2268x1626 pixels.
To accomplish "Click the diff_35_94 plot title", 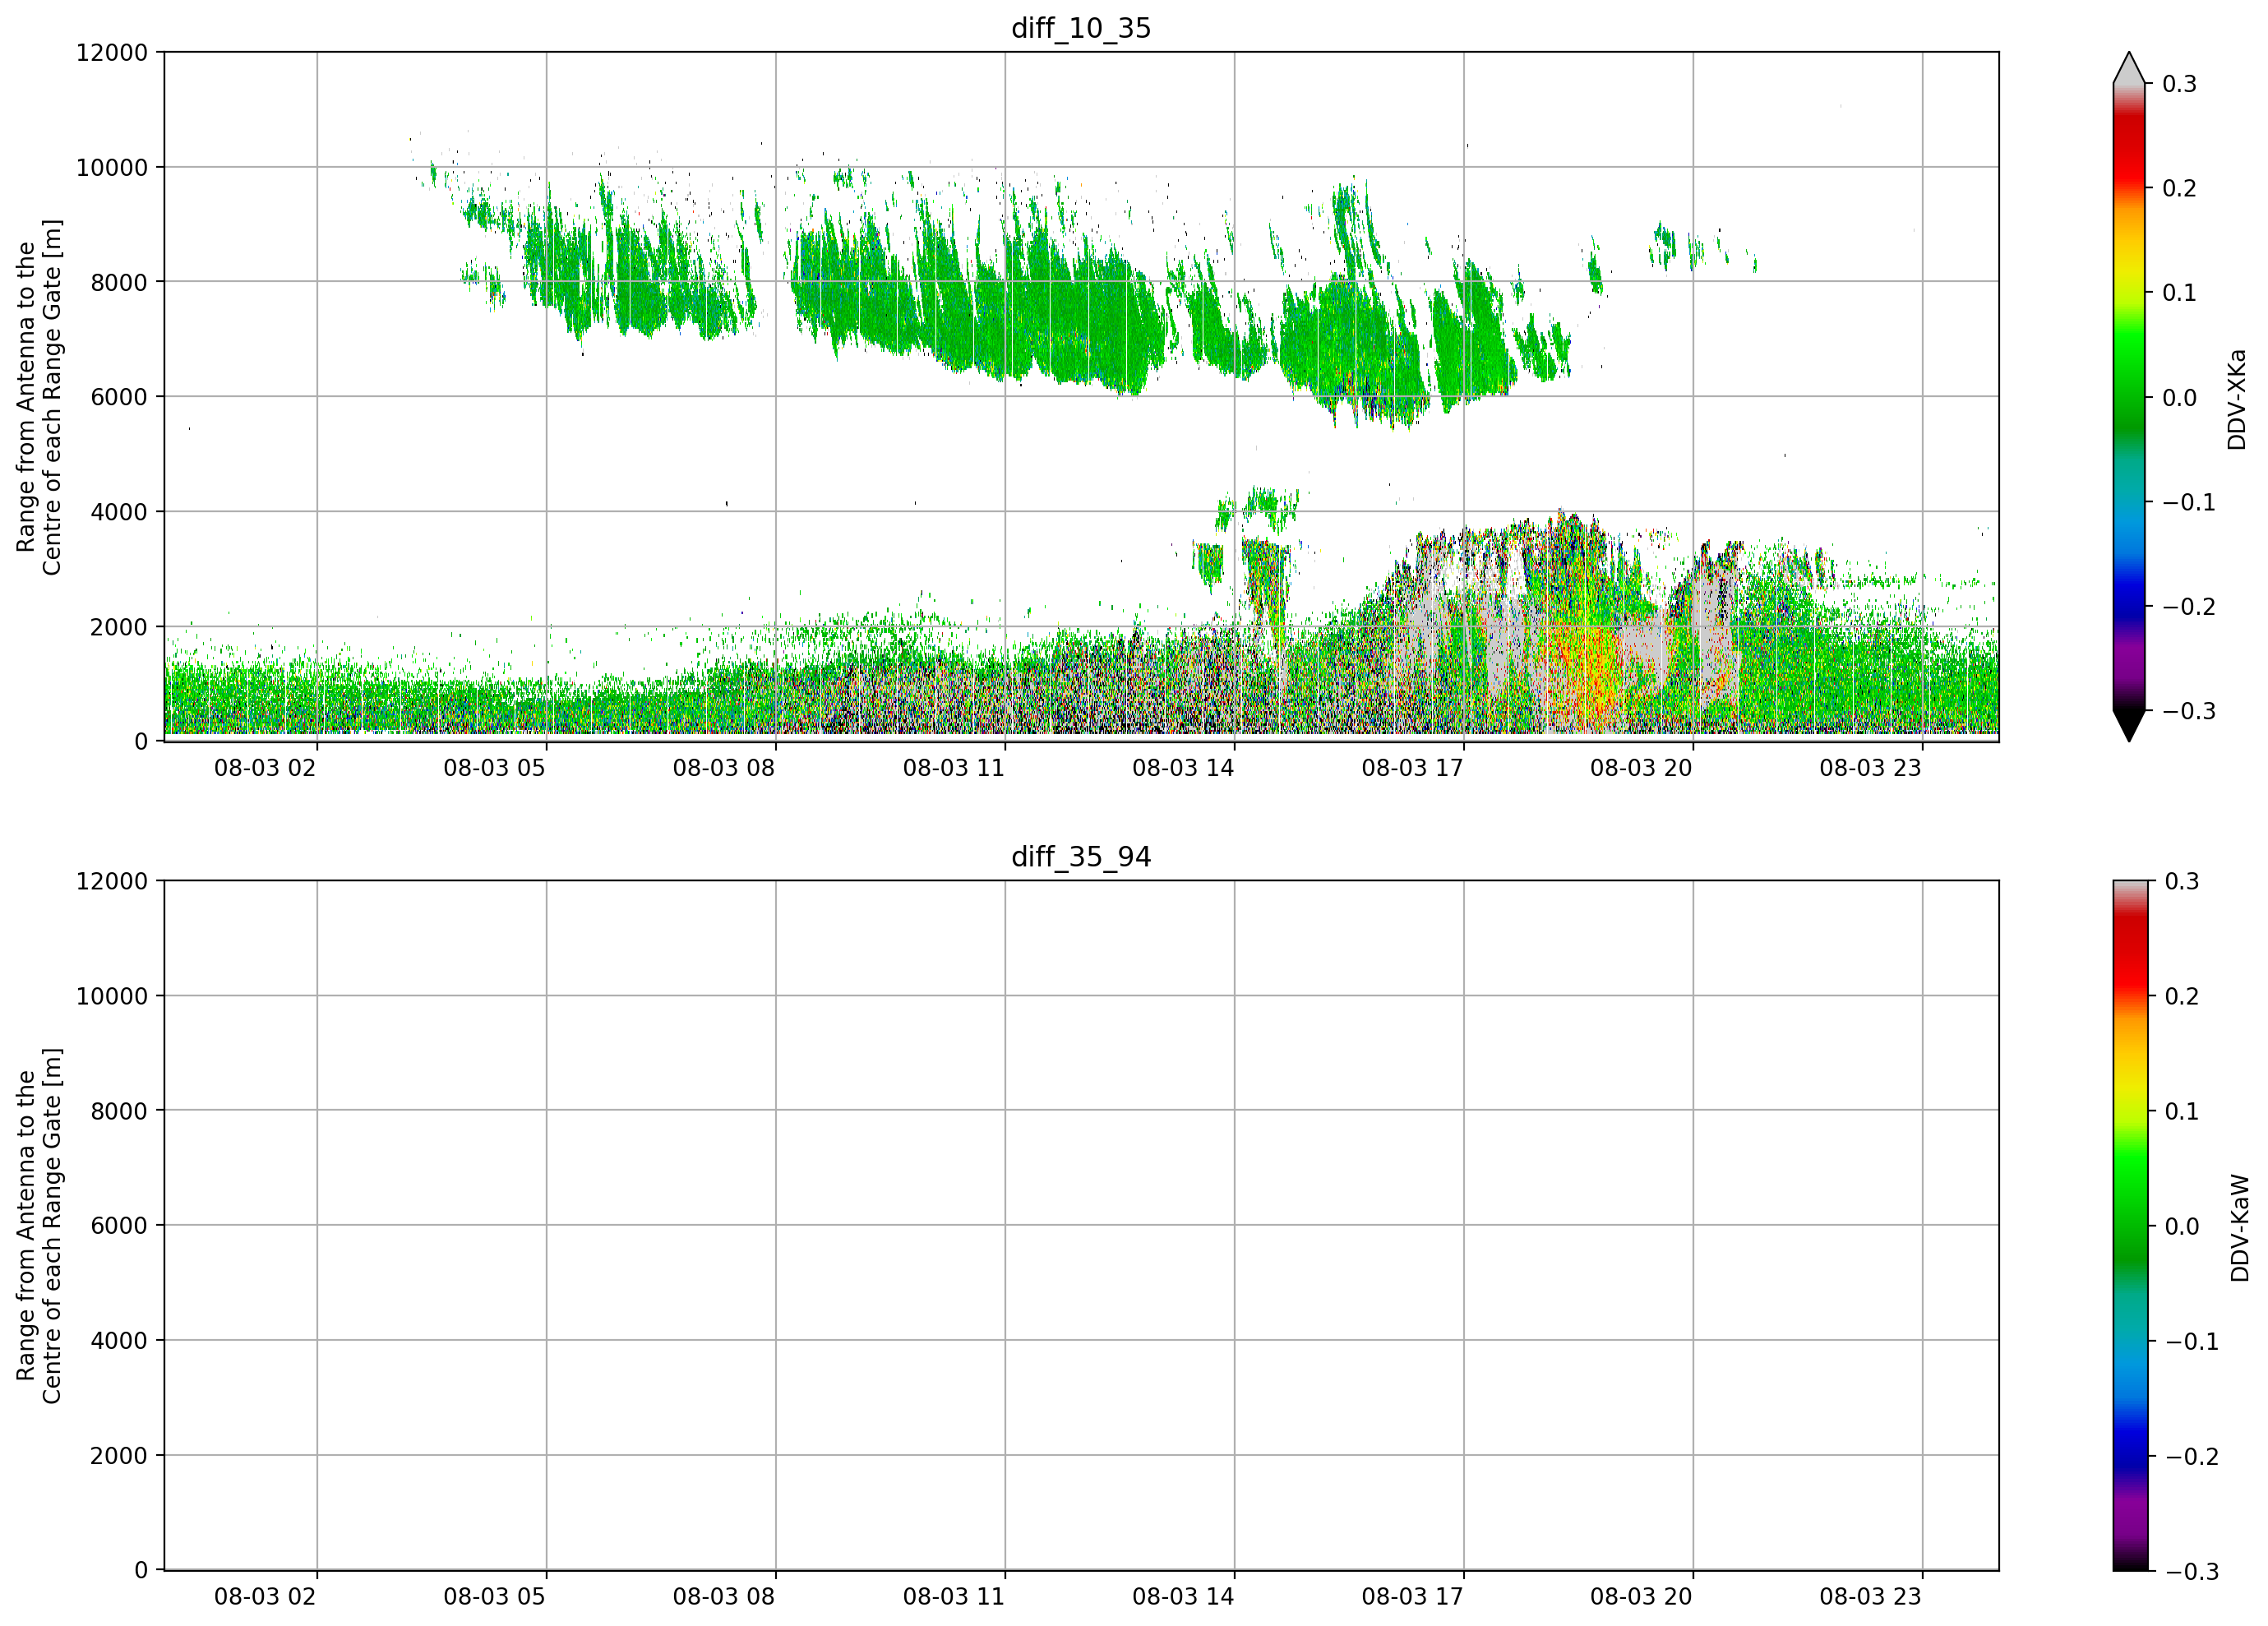I will coord(1081,857).
